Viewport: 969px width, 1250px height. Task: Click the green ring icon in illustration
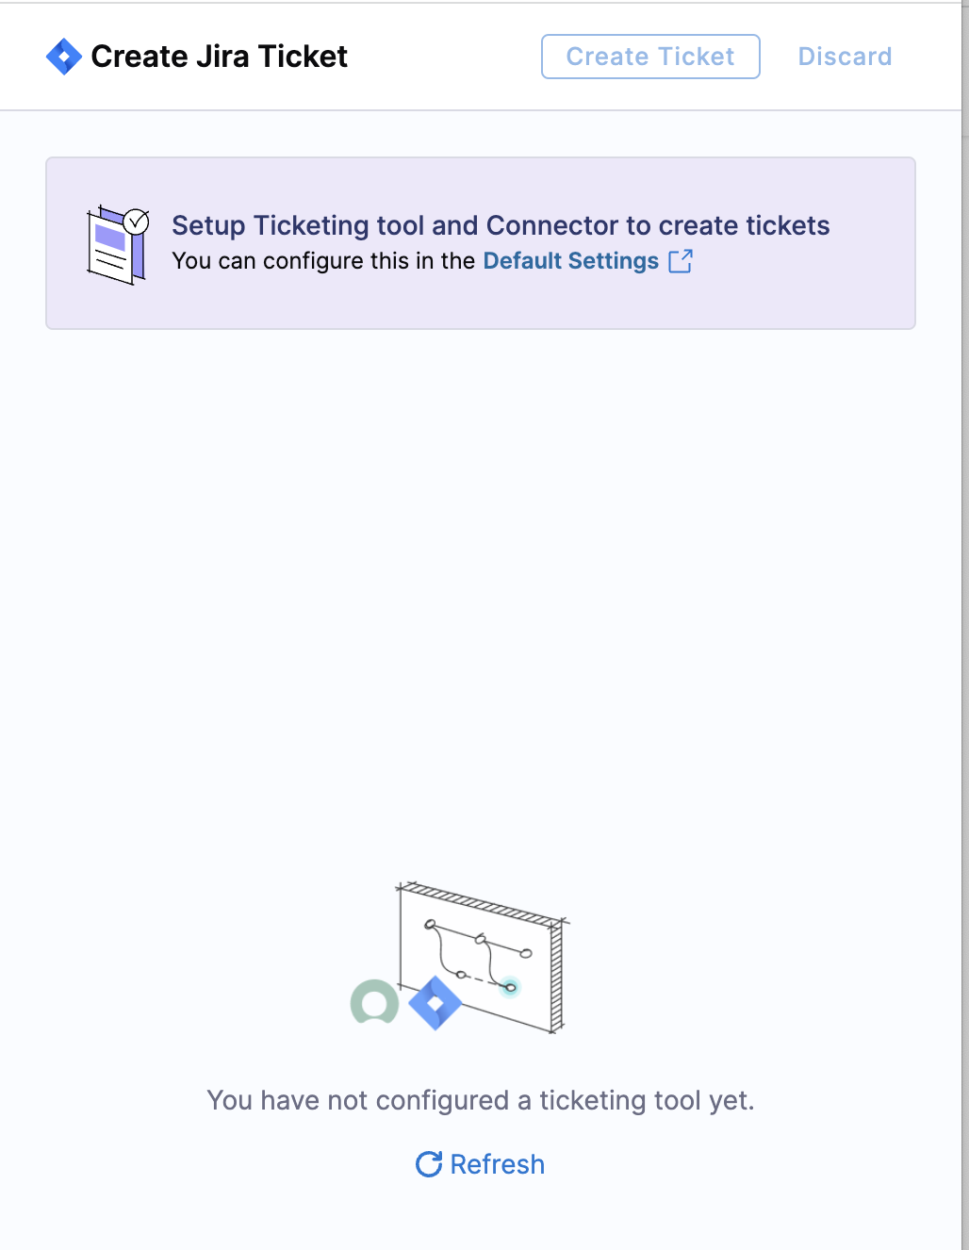tap(374, 1002)
